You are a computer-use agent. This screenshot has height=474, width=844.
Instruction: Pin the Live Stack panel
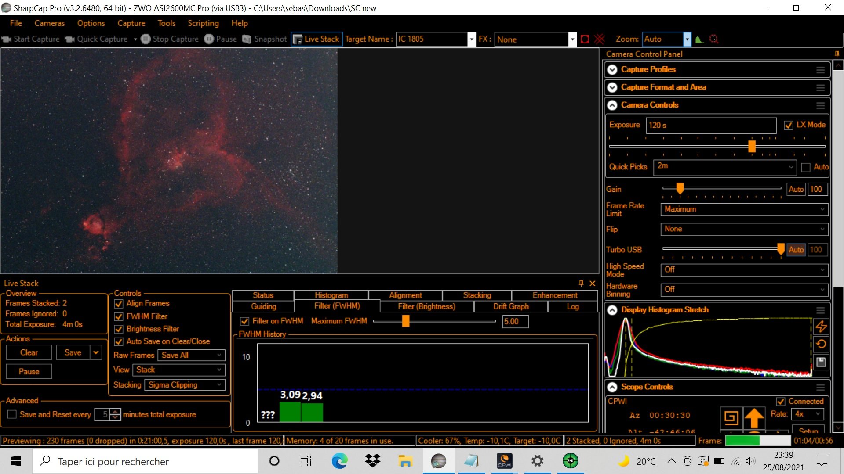(581, 283)
